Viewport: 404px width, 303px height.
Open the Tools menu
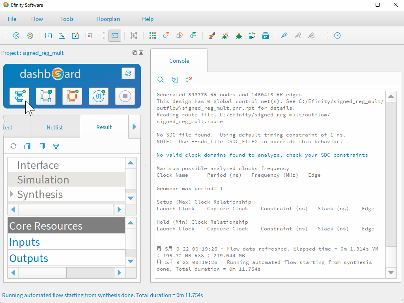click(x=67, y=19)
